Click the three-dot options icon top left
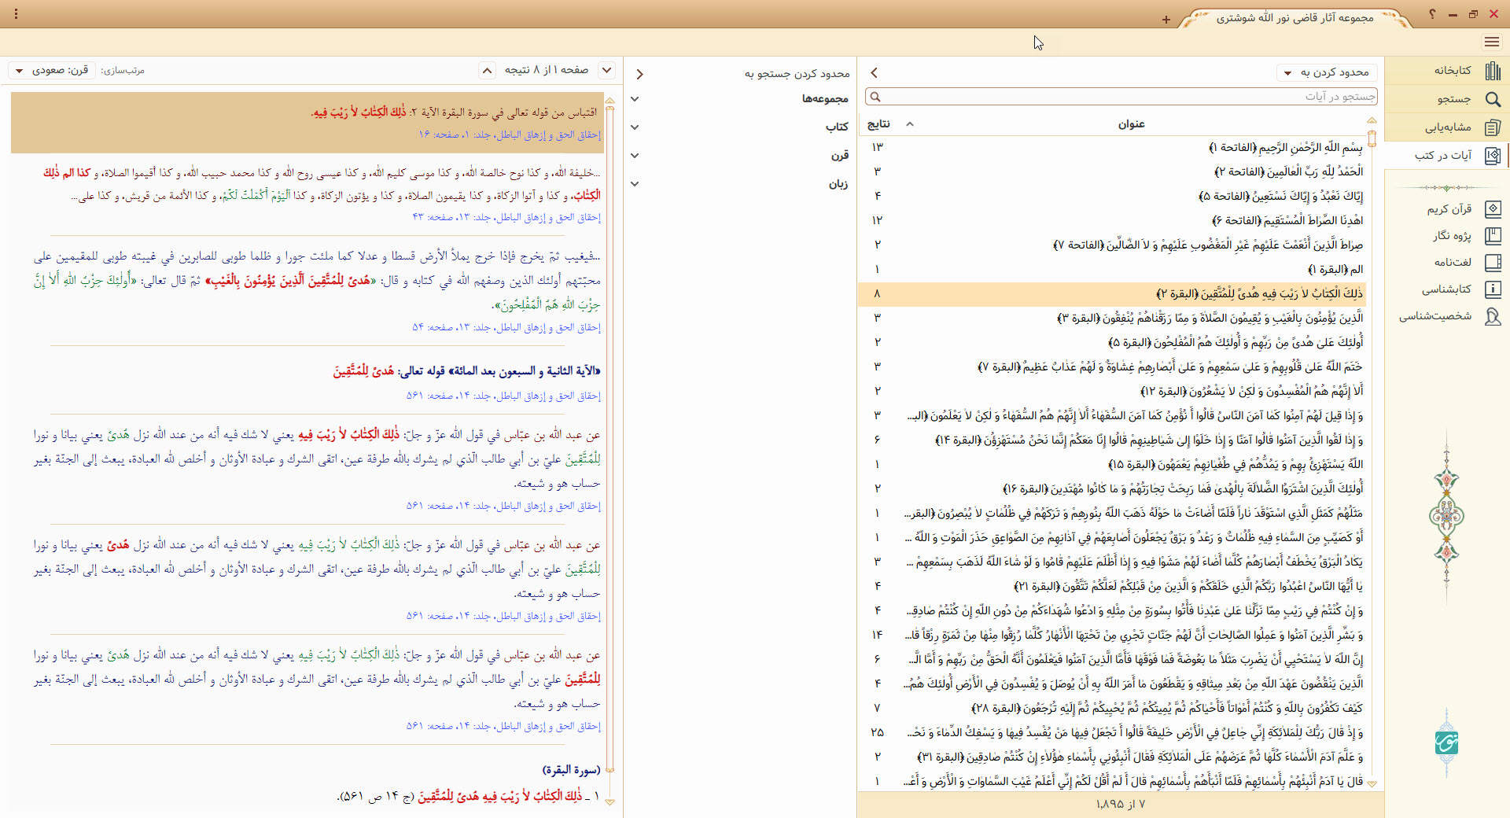This screenshot has height=818, width=1510. point(16,14)
